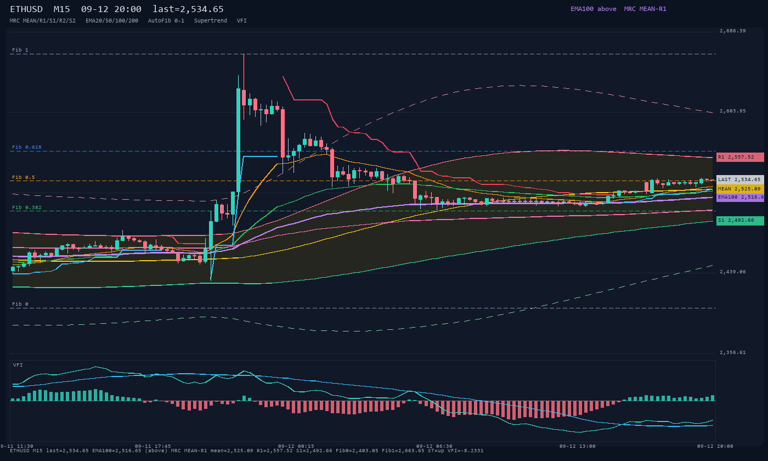Click the green S1 2,492.66 price tag
The width and height of the screenshot is (768, 461).
pos(740,221)
